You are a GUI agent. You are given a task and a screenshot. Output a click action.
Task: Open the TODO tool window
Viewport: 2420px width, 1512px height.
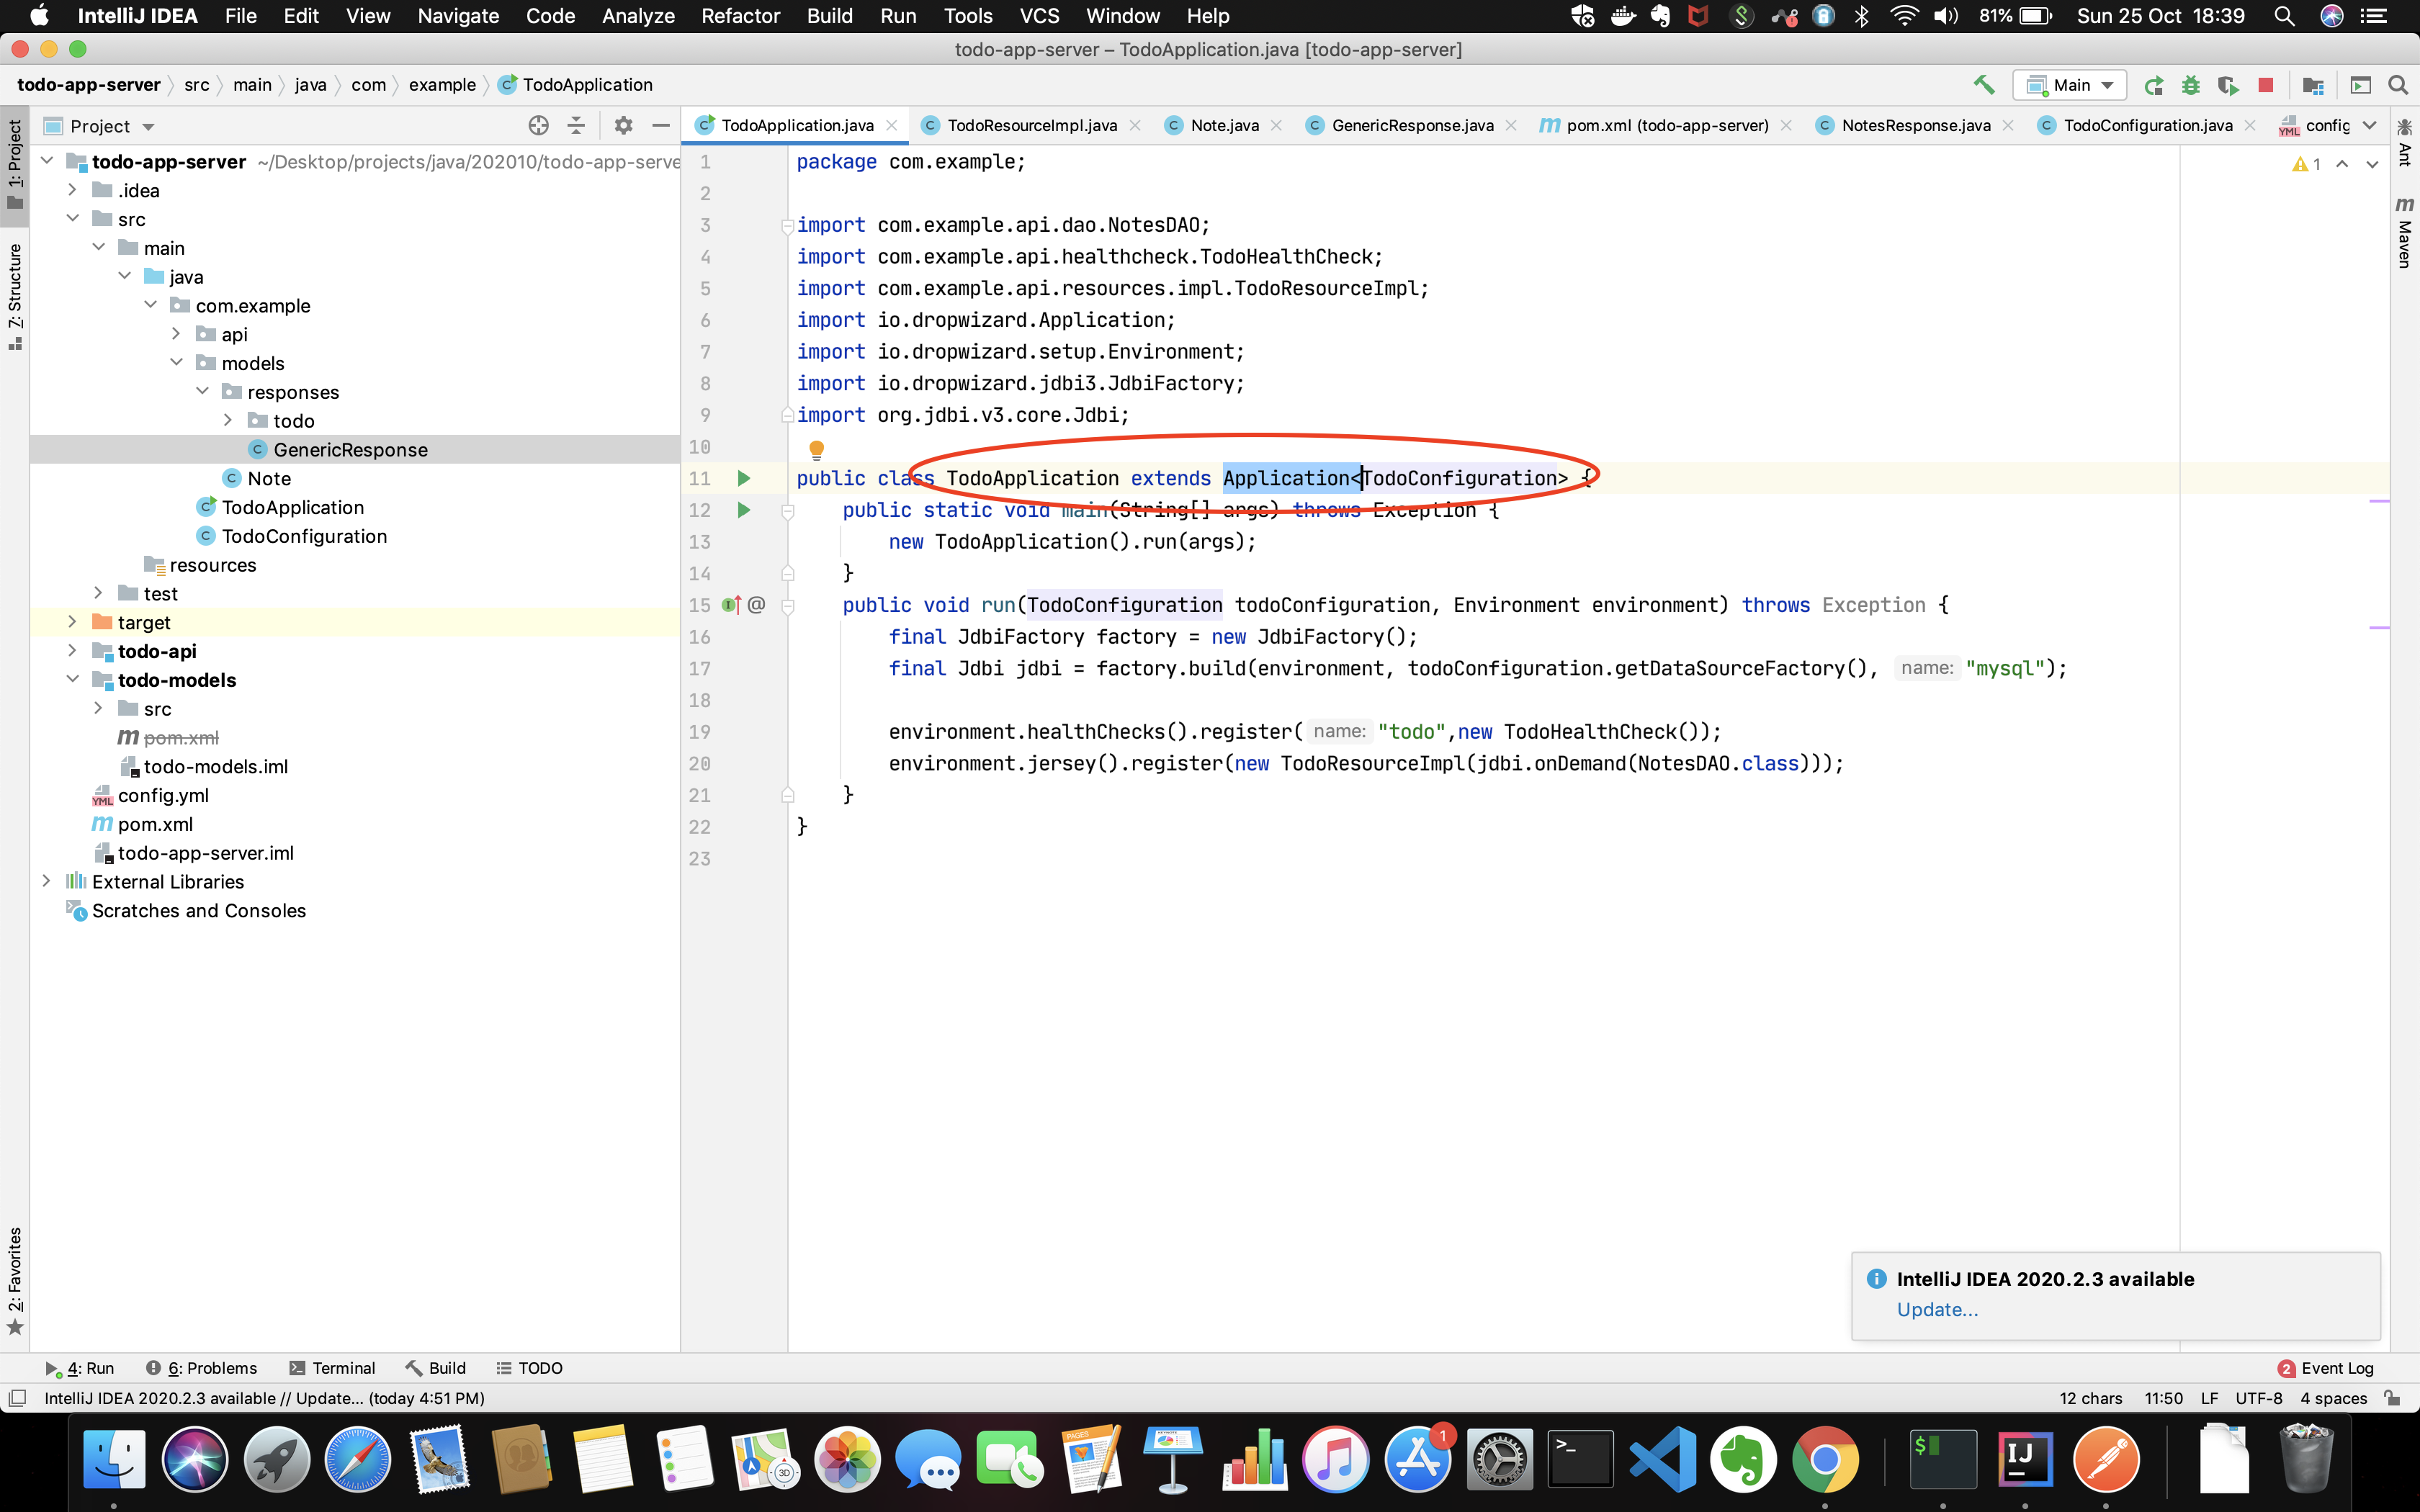(x=529, y=1368)
